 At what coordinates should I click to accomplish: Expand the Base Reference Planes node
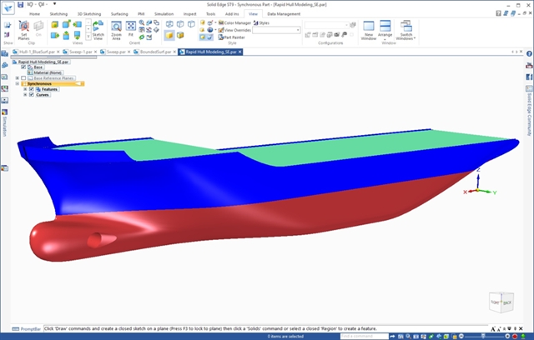tap(17, 78)
